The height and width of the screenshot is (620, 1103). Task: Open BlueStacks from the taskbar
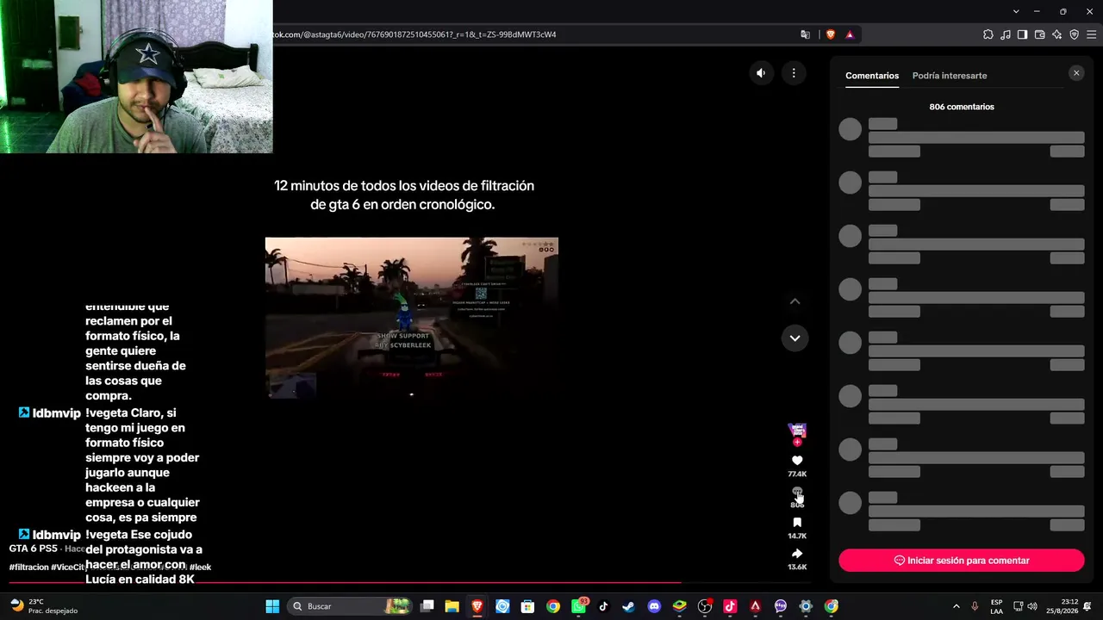click(679, 606)
